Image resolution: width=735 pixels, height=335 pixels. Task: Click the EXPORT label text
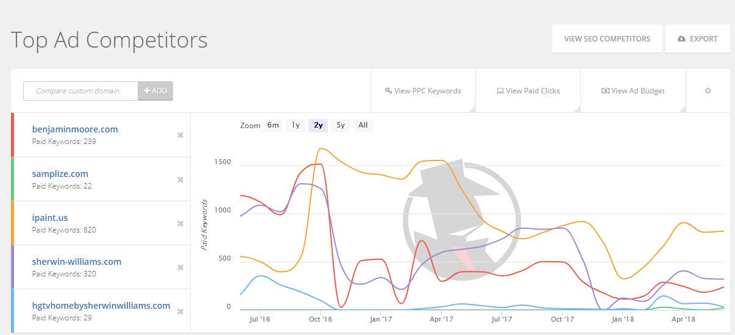click(703, 39)
